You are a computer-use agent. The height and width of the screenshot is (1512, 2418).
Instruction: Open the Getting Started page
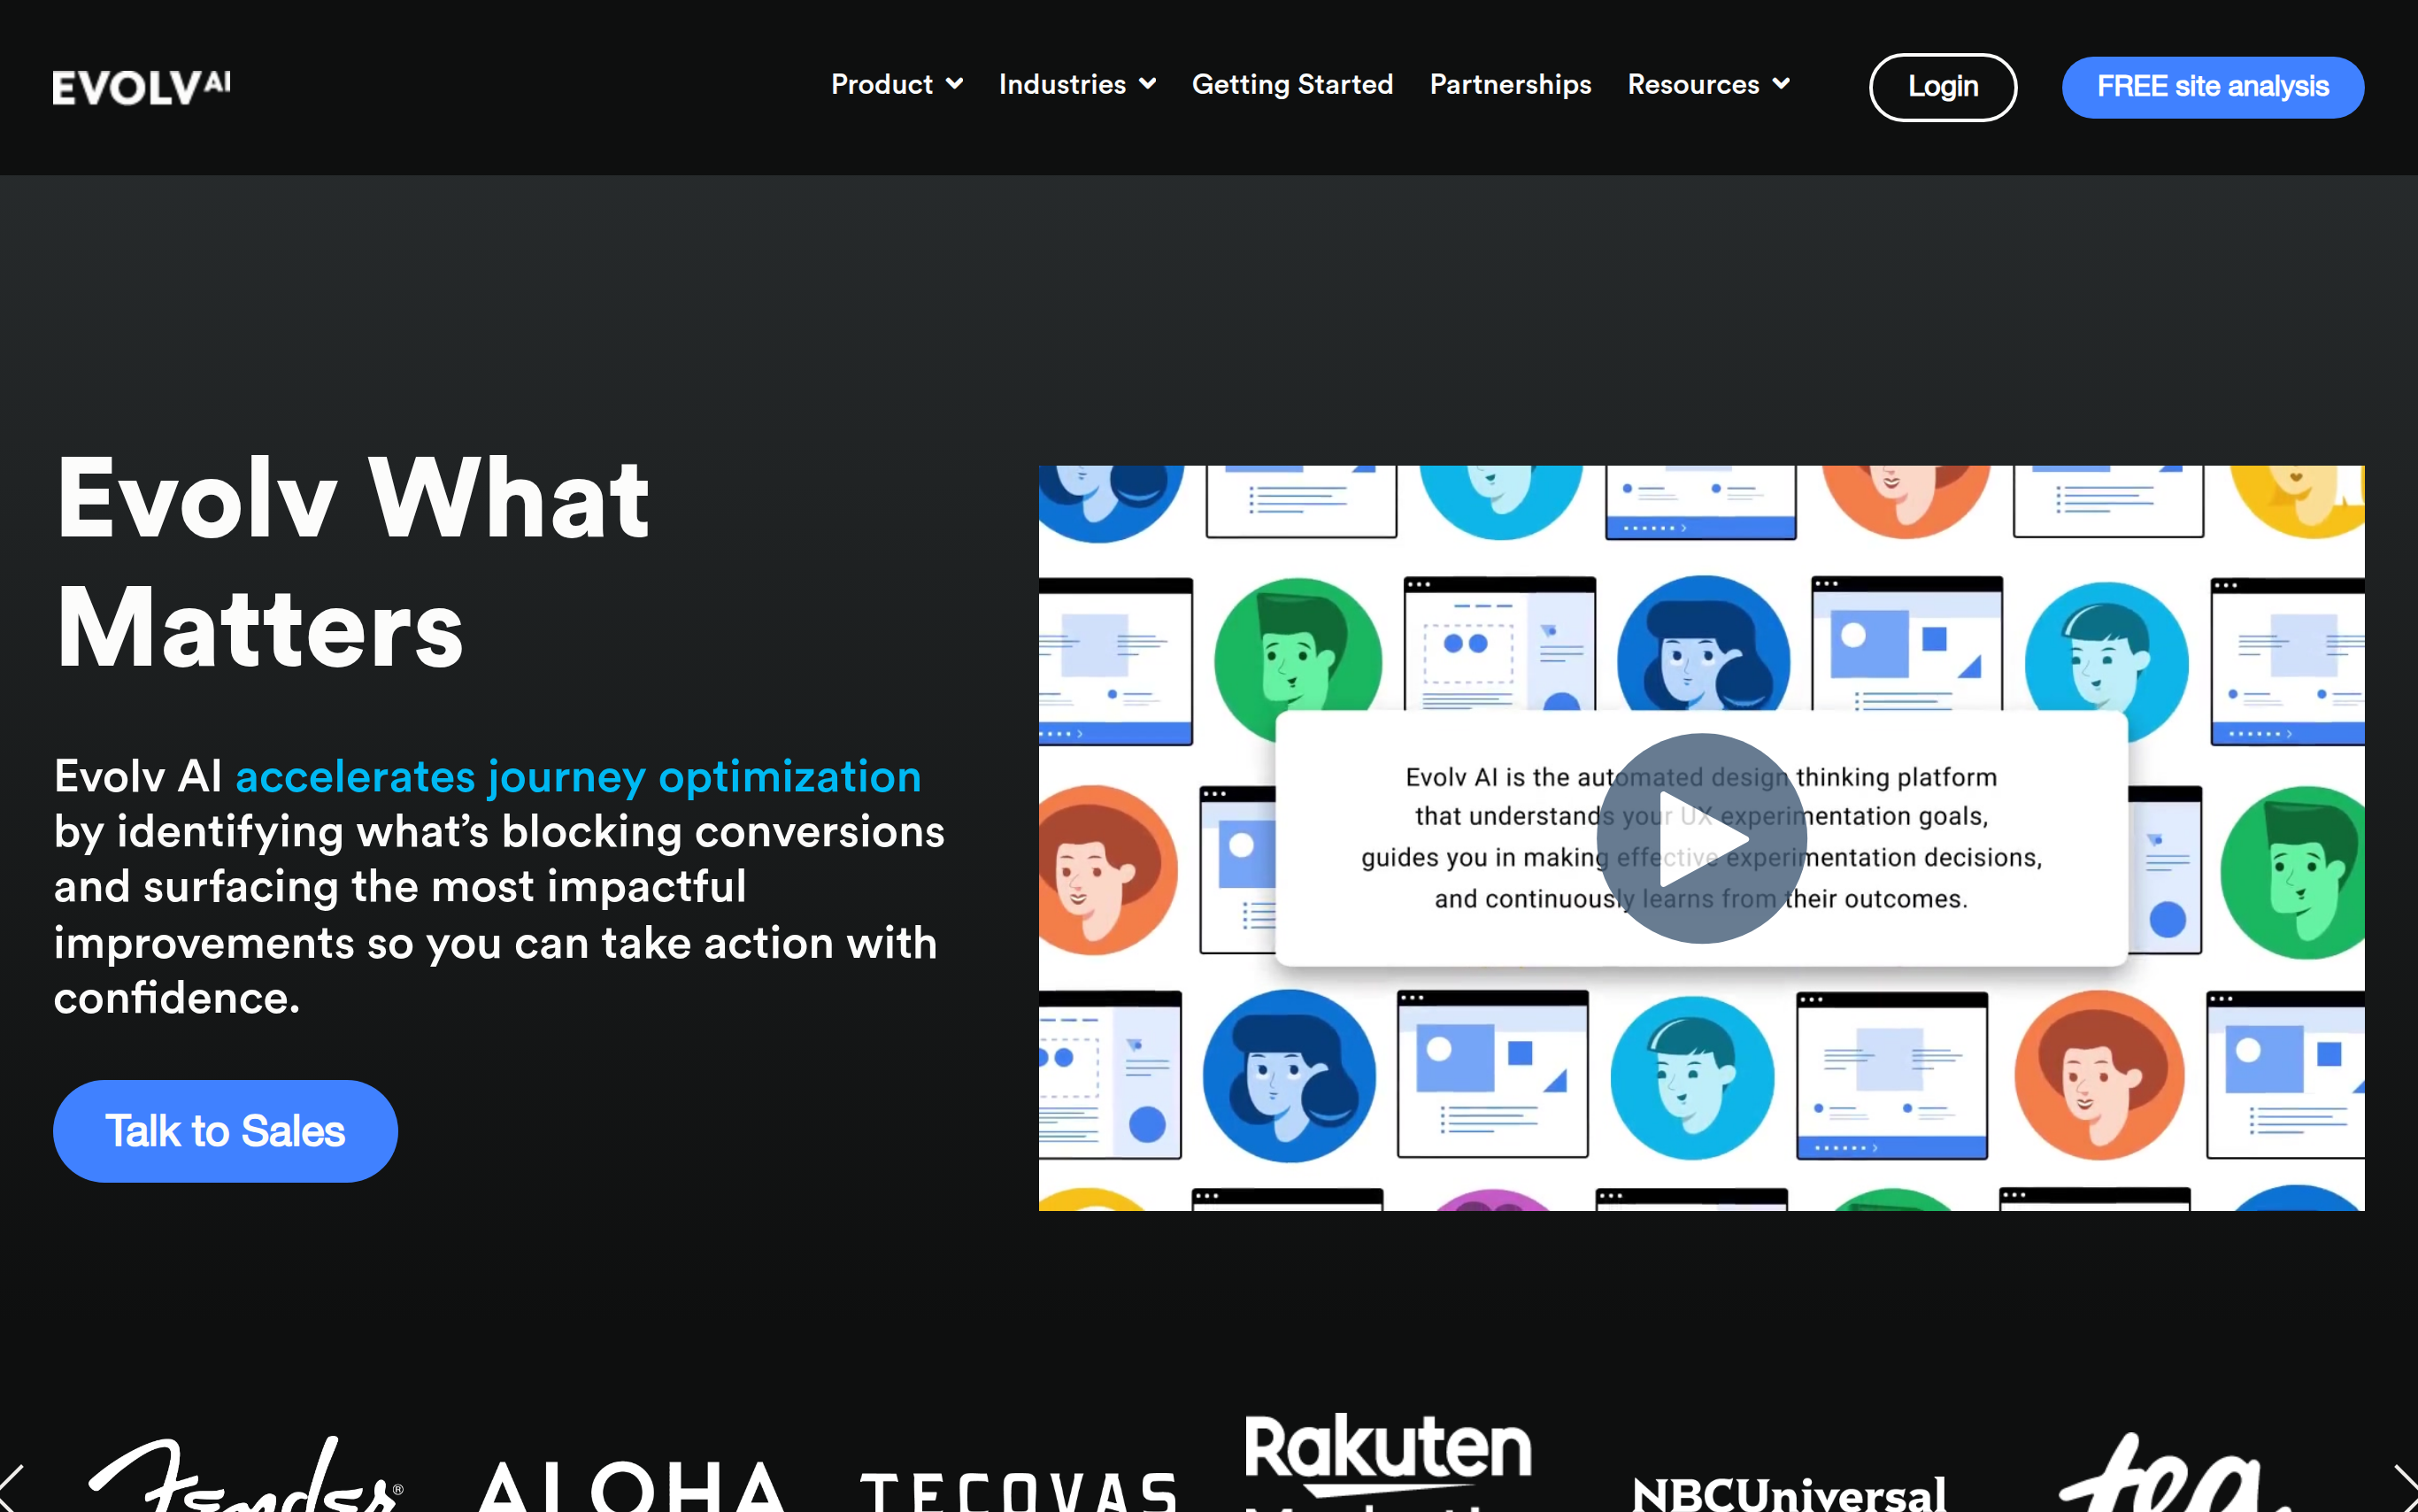tap(1291, 85)
